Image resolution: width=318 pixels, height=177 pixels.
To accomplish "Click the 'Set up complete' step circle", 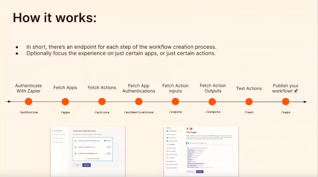I will 167,168.
